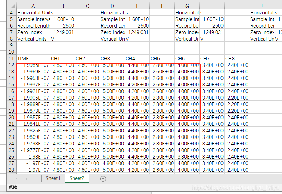Click Record Length cell in column A
This screenshot has height=194, width=282.
coord(33,26)
